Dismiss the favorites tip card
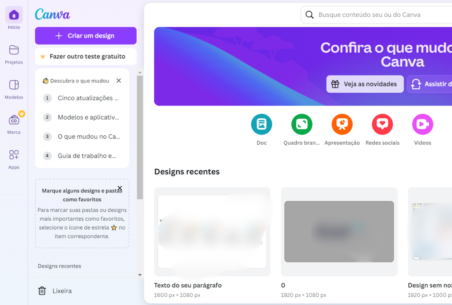This screenshot has height=305, width=452. (120, 188)
